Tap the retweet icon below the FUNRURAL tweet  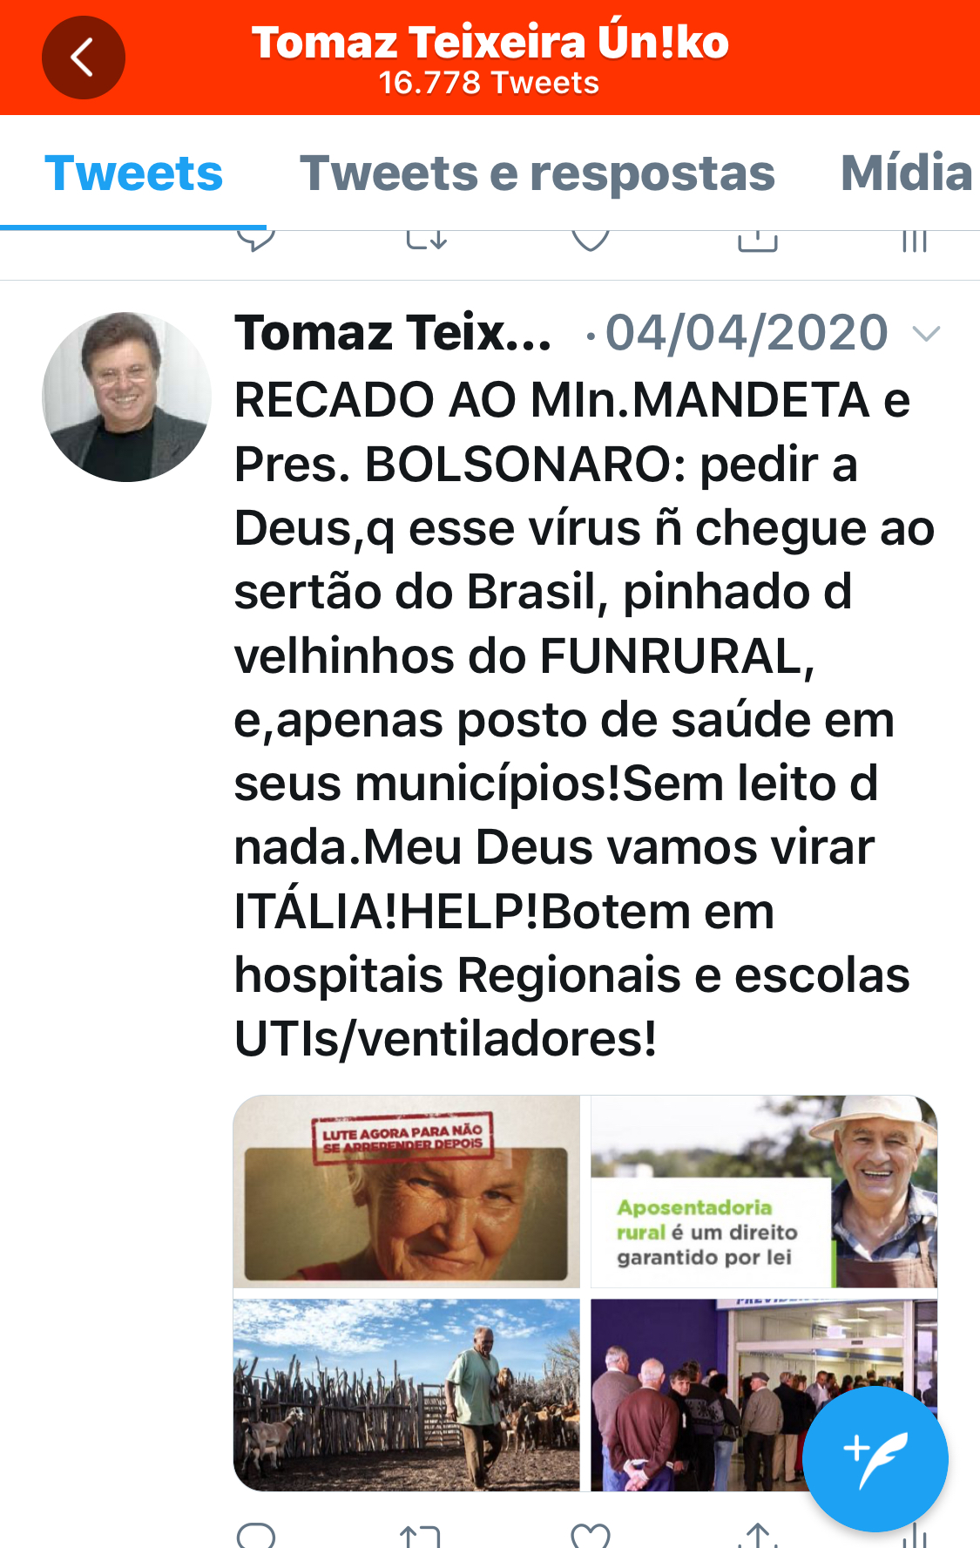pos(421,1536)
